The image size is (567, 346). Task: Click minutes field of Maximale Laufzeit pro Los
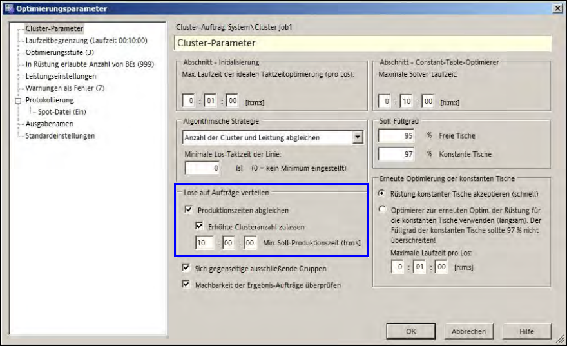click(x=419, y=267)
